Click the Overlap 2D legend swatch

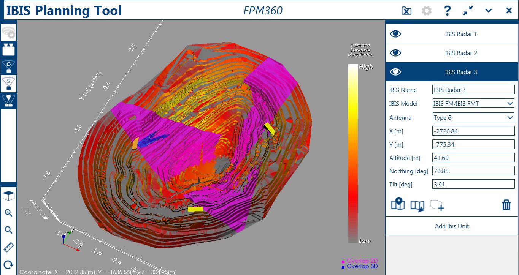coord(343,262)
